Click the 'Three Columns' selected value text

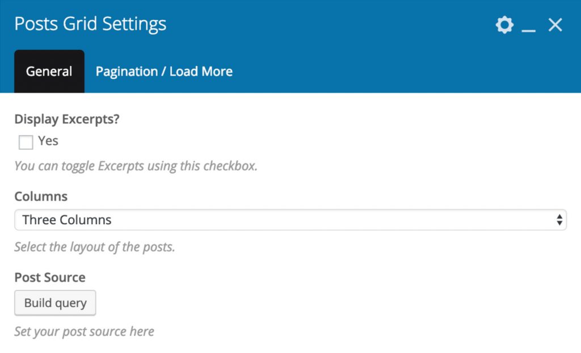click(67, 220)
